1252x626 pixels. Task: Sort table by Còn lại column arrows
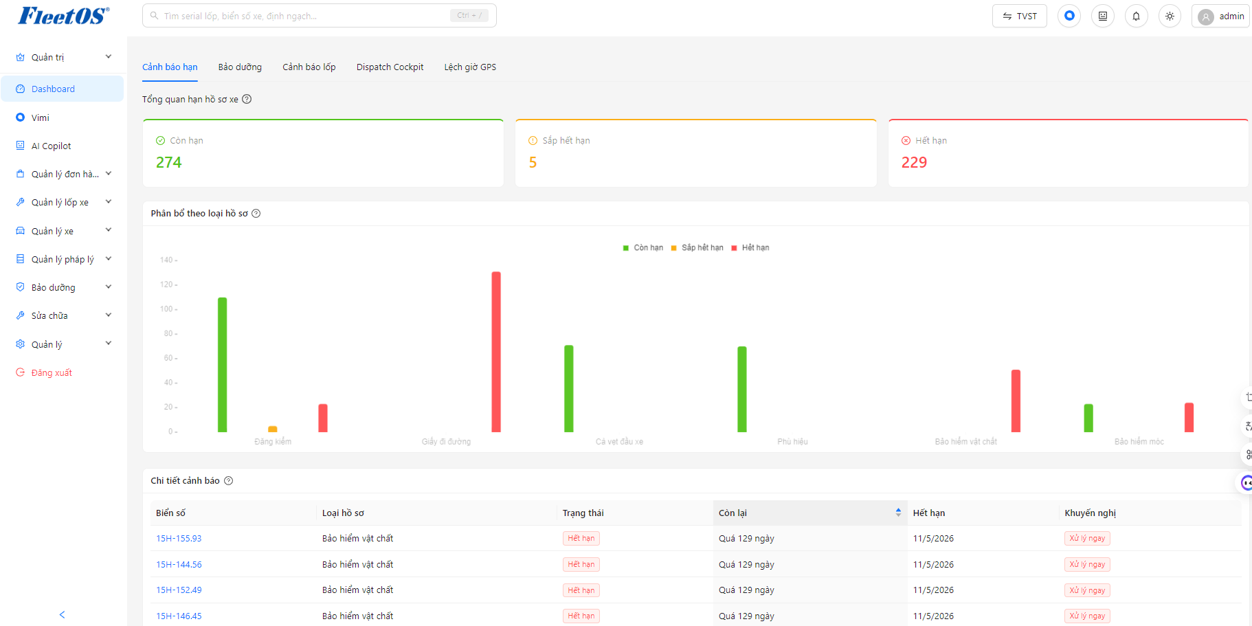898,513
